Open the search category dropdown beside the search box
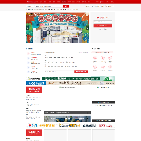The height and width of the screenshot is (141, 141). point(30,6)
